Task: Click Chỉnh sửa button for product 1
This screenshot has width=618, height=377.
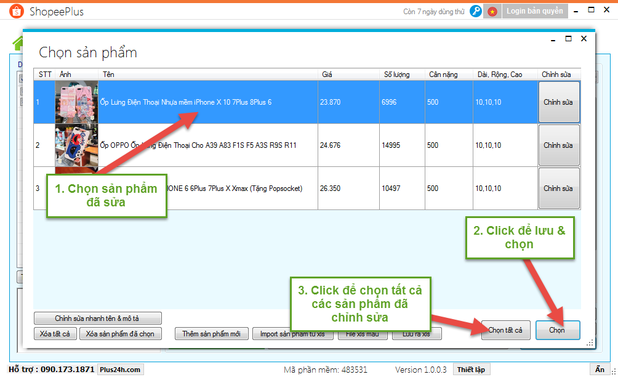Action: point(559,102)
